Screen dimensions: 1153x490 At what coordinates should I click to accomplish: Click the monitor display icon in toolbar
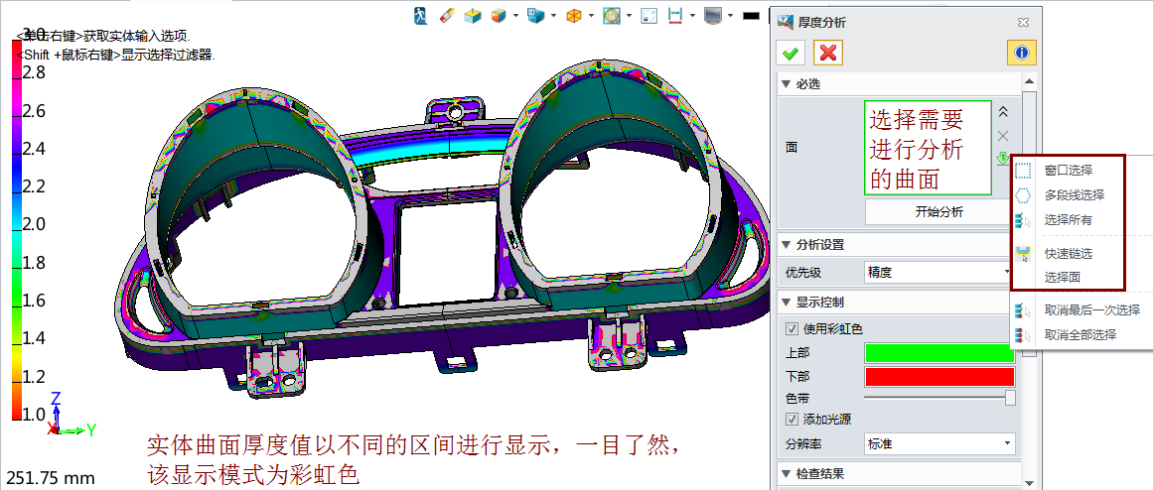[712, 16]
